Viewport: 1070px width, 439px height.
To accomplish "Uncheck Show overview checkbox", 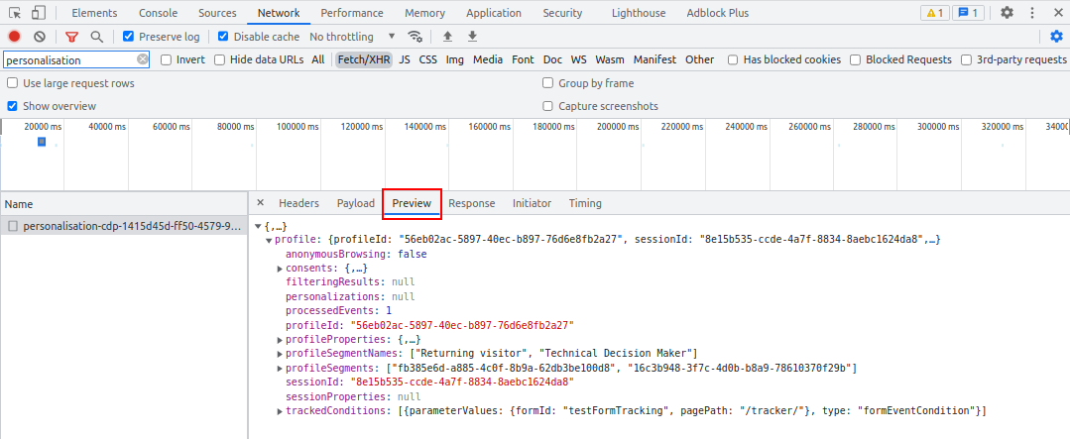I will 12,106.
